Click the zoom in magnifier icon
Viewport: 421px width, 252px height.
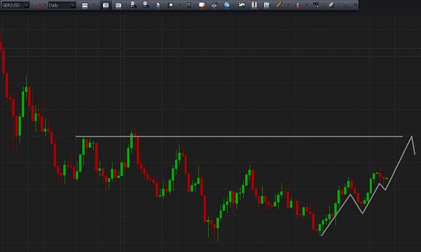(133, 5)
